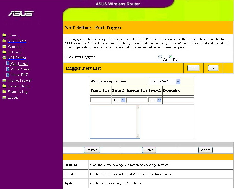Click the Finish button

coord(149,150)
